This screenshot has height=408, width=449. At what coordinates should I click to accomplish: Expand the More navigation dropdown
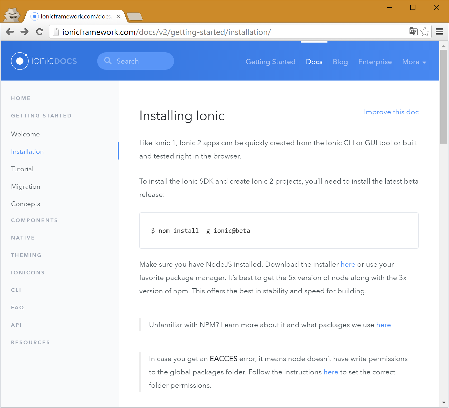(414, 62)
